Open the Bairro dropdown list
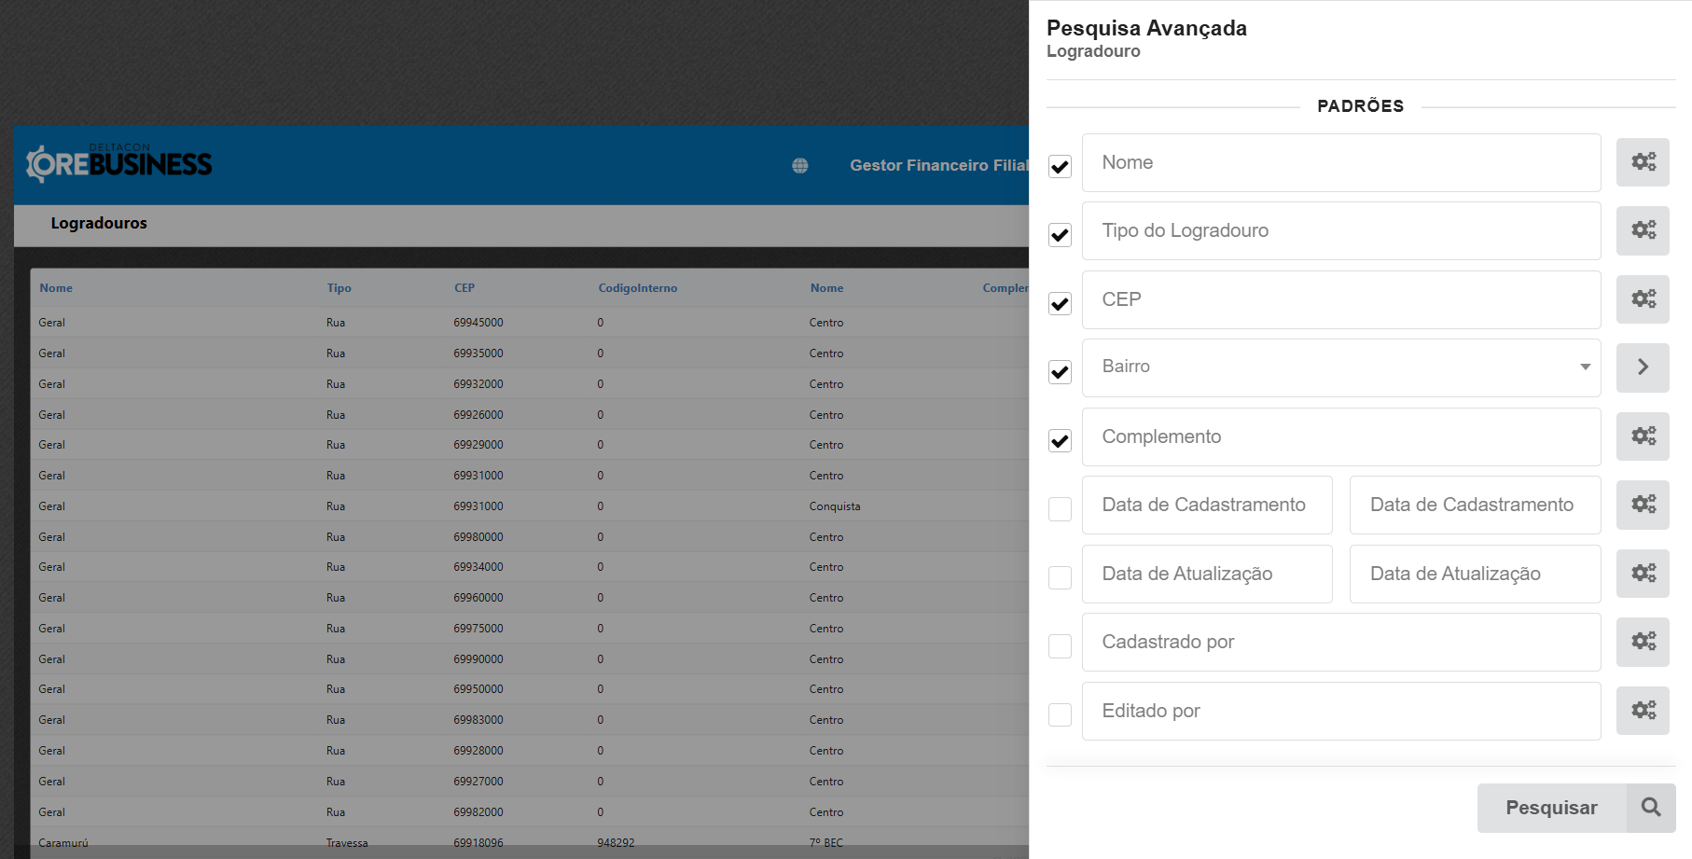This screenshot has height=859, width=1692. (1340, 367)
